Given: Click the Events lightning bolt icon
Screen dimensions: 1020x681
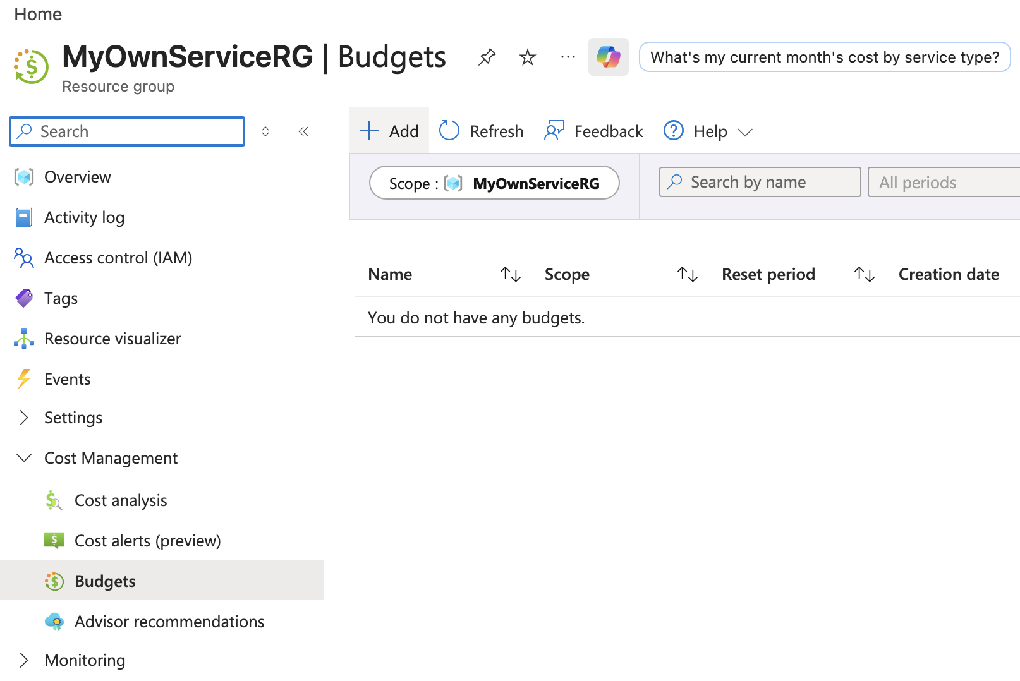Looking at the screenshot, I should click(24, 379).
